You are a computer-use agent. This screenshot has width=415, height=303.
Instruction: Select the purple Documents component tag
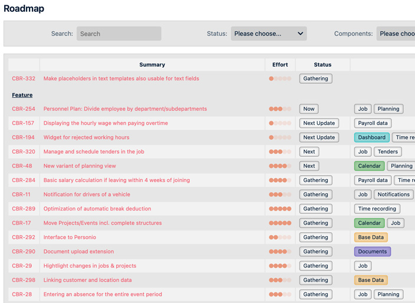tap(372, 252)
